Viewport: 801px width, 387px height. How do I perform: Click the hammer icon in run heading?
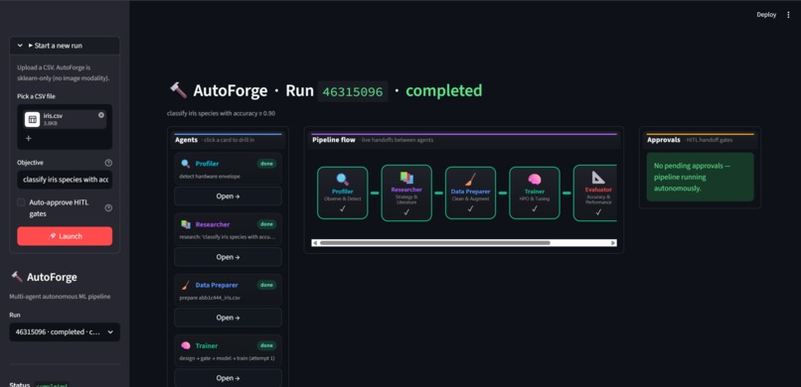click(x=178, y=90)
